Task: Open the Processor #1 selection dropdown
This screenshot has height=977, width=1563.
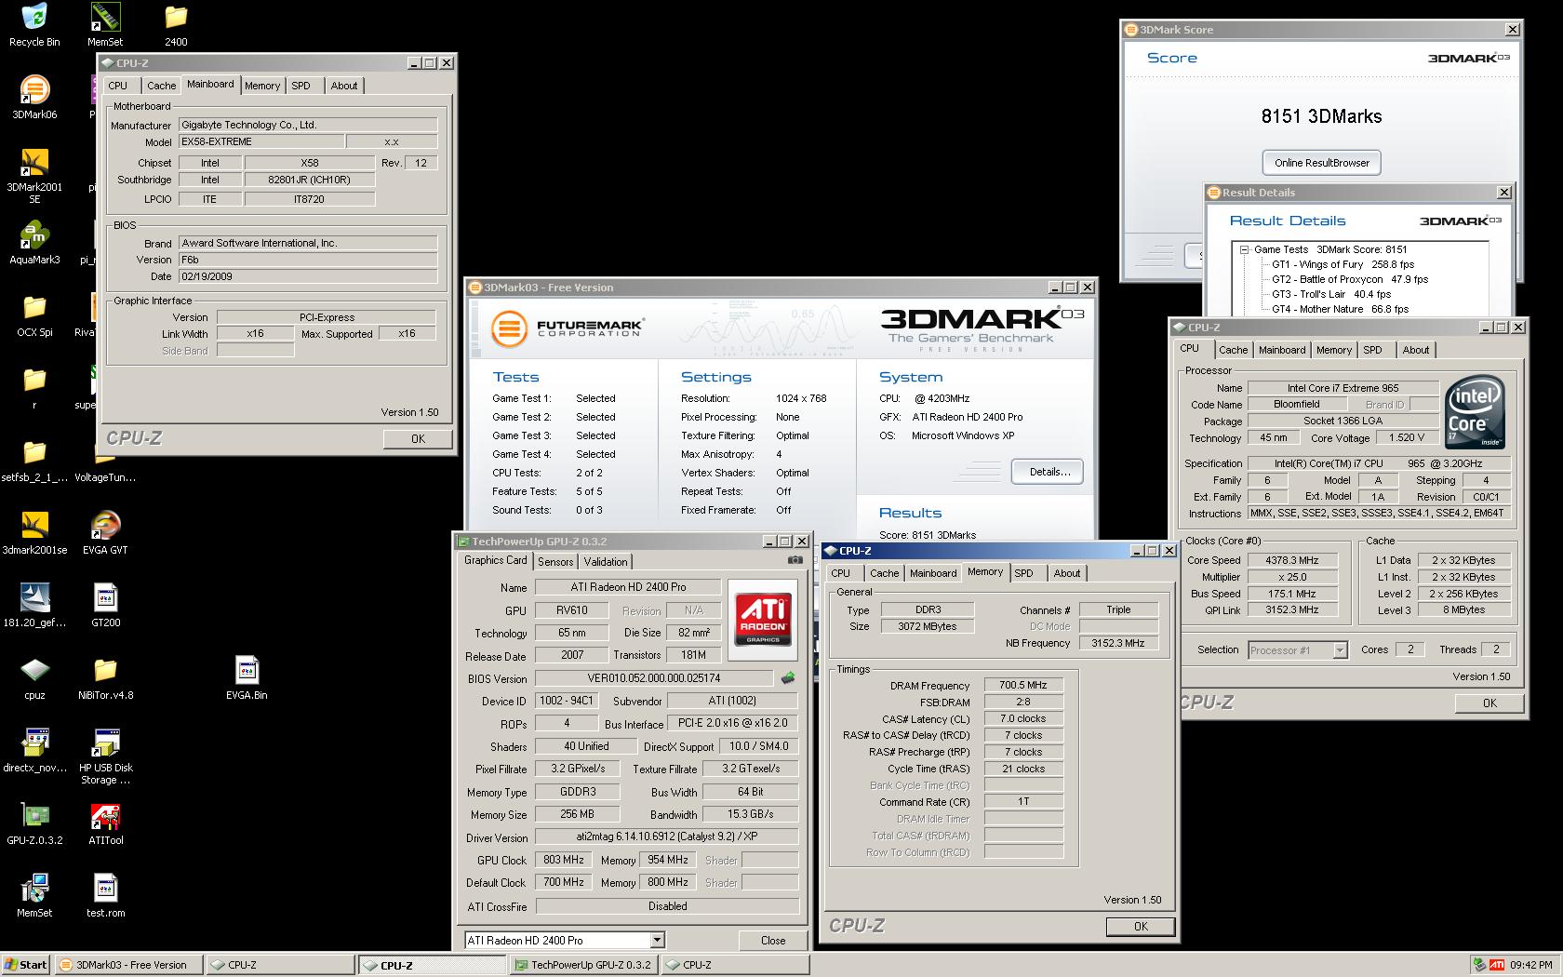Action: point(1340,650)
